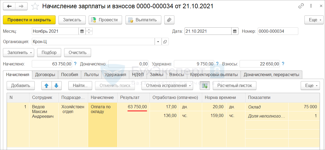Switch to the НДФЛ tab
The height and width of the screenshot is (150, 325).
[x=138, y=75]
